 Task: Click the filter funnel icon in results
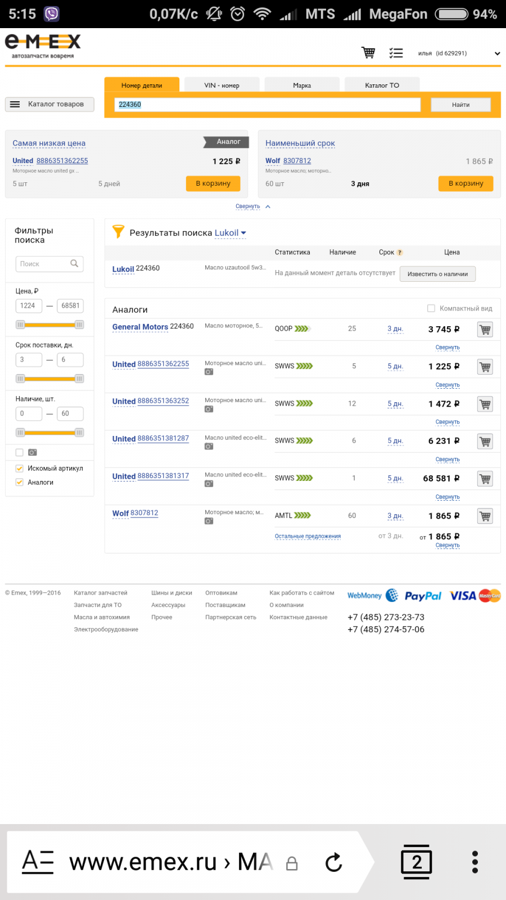[118, 232]
